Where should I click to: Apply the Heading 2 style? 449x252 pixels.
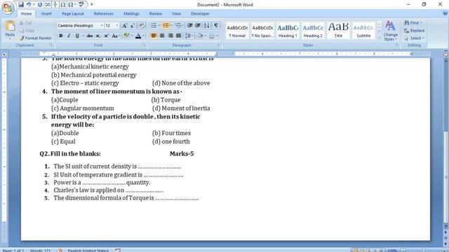pyautogui.click(x=313, y=31)
